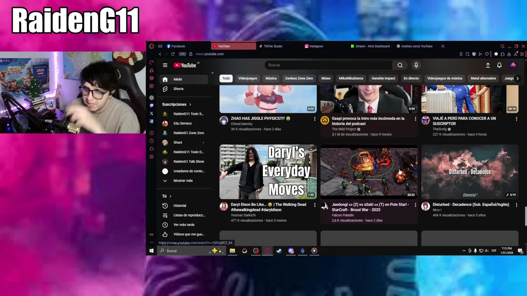Select the Música filter chip

(271, 78)
